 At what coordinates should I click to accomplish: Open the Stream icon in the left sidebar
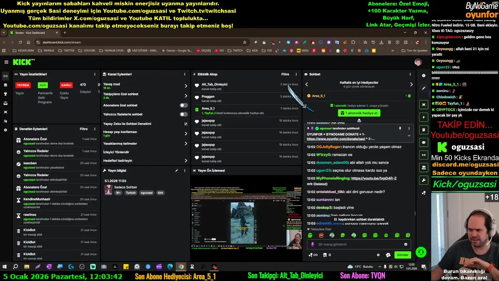[x=5, y=76]
